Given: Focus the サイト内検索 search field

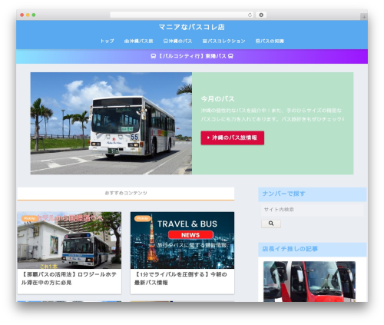Looking at the screenshot, I should click(x=313, y=210).
